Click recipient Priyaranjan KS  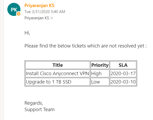coord(37,18)
